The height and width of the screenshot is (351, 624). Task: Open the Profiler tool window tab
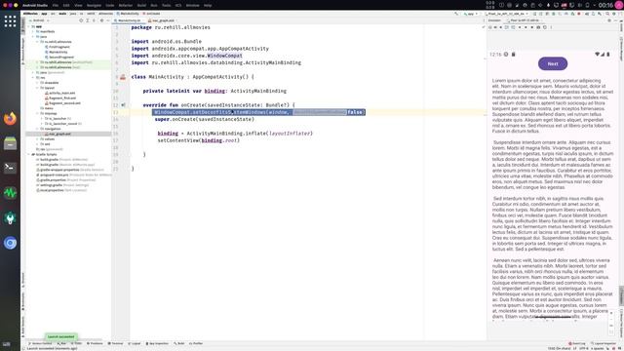[196, 343]
